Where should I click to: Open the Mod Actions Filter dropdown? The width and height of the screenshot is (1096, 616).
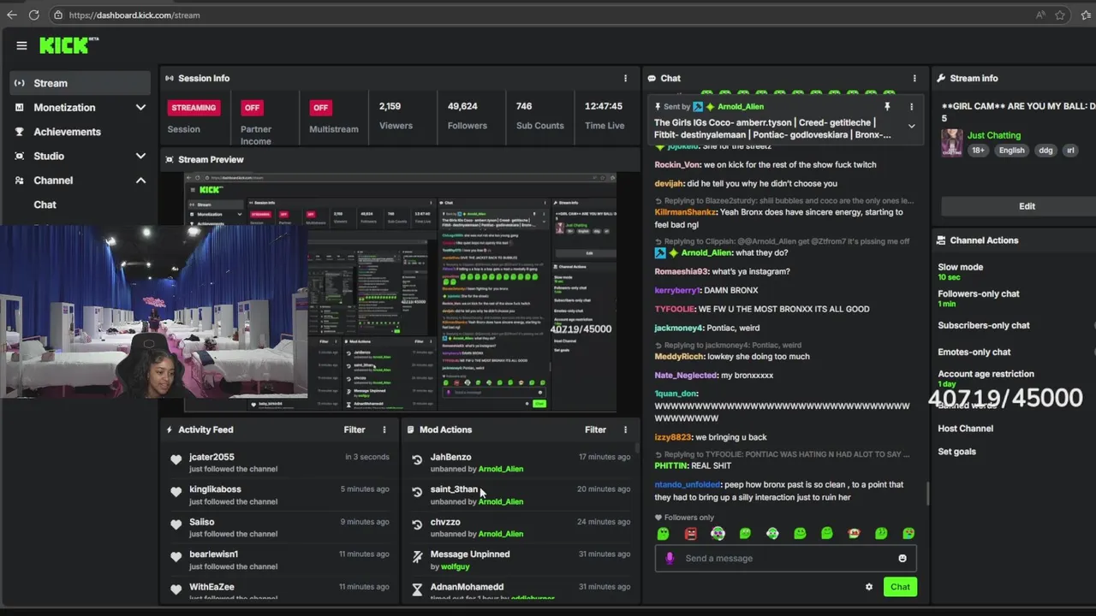pyautogui.click(x=595, y=429)
